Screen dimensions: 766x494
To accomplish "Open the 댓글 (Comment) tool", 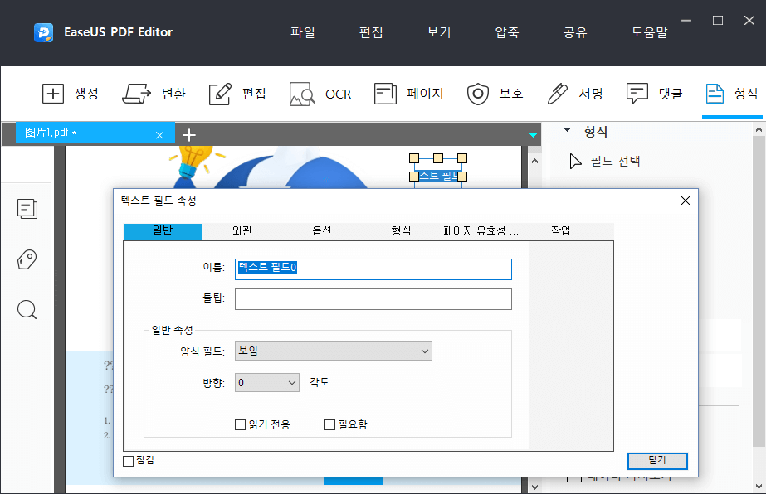I will (655, 94).
